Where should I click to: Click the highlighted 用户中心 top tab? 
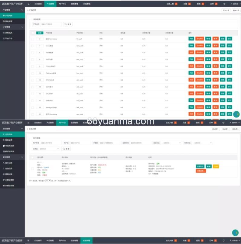(x=62, y=123)
